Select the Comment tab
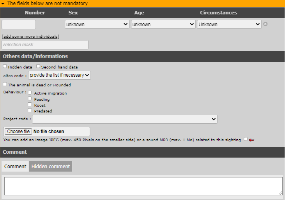This screenshot has height=200, width=285. pyautogui.click(x=15, y=167)
